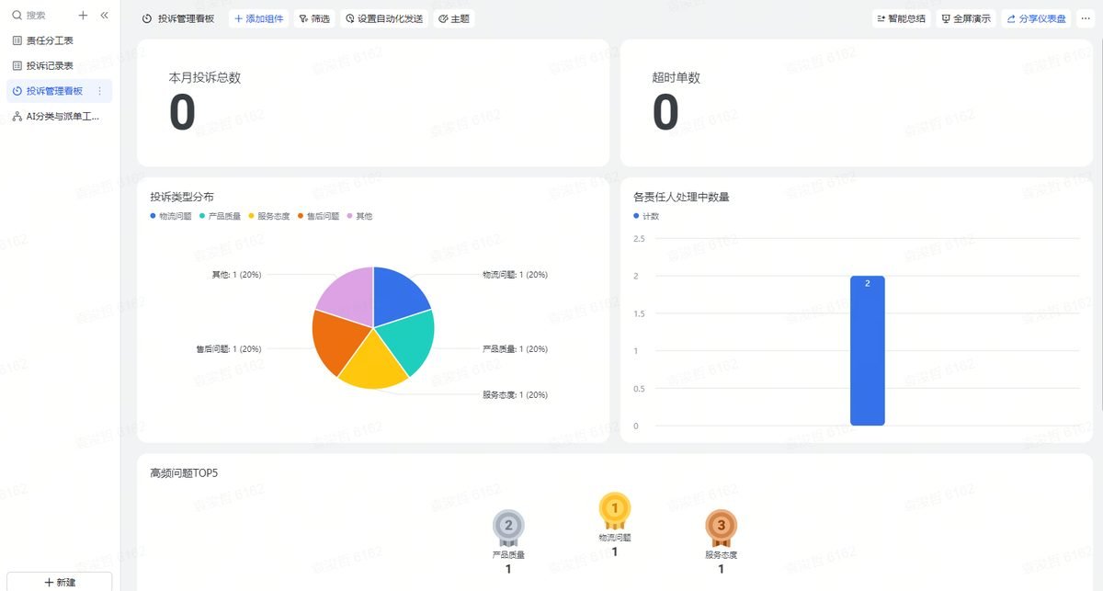
Task: Click the blue bar with value 2
Action: [x=867, y=350]
